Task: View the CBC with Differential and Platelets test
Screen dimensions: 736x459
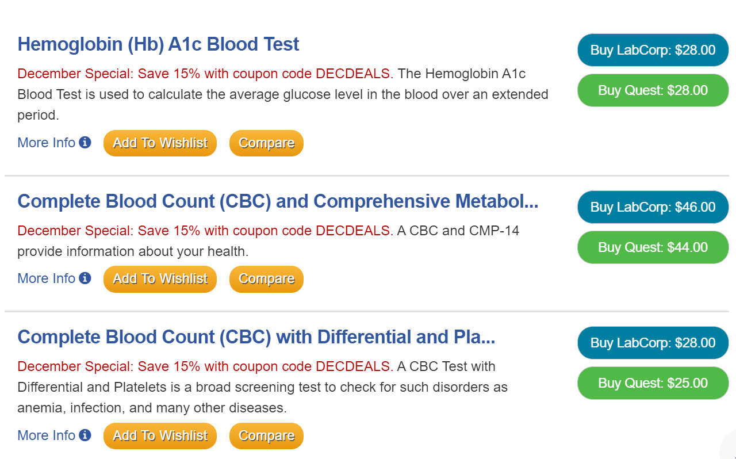Action: (x=256, y=336)
